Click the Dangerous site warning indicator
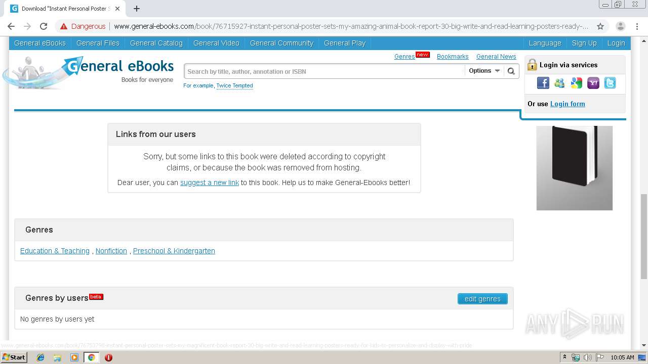This screenshot has width=648, height=364. [83, 26]
